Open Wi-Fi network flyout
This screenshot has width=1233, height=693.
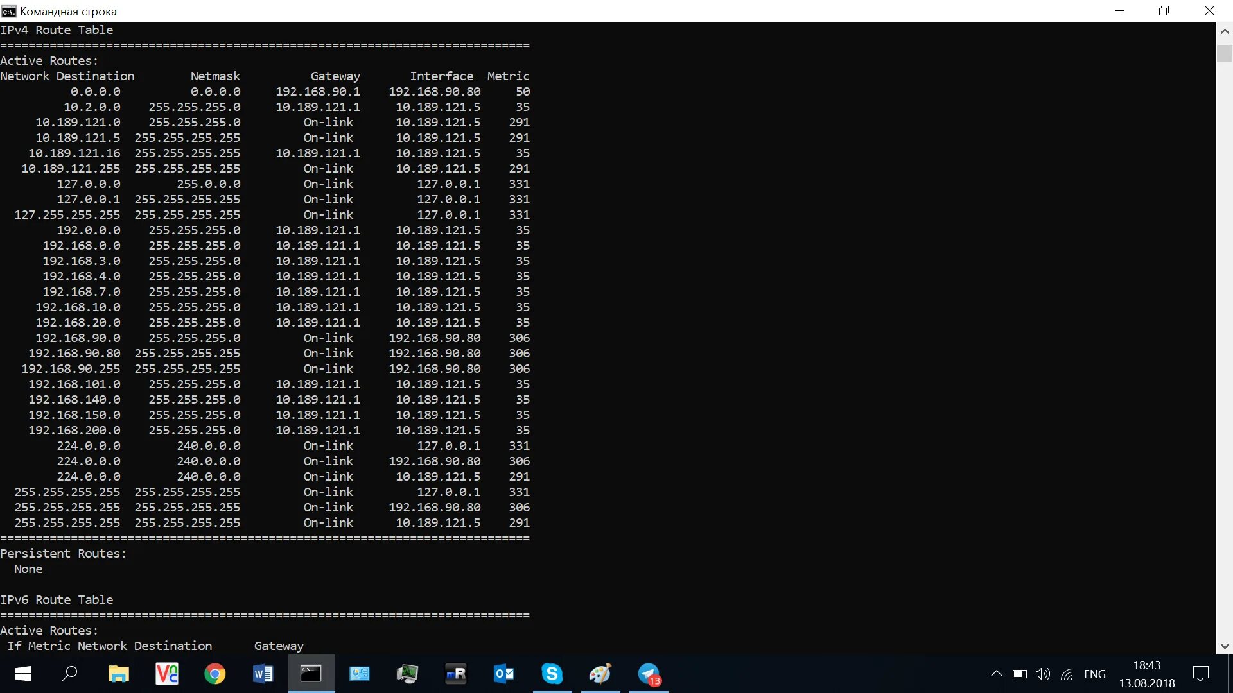(x=1067, y=674)
